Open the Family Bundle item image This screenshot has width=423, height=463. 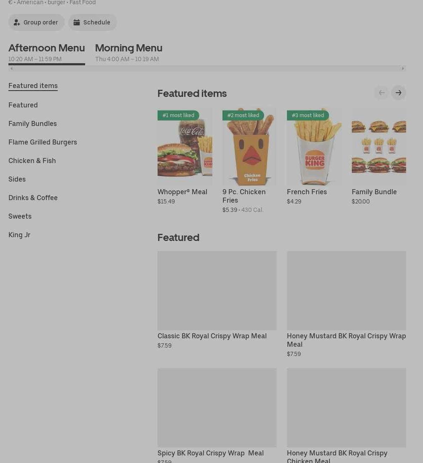379,147
